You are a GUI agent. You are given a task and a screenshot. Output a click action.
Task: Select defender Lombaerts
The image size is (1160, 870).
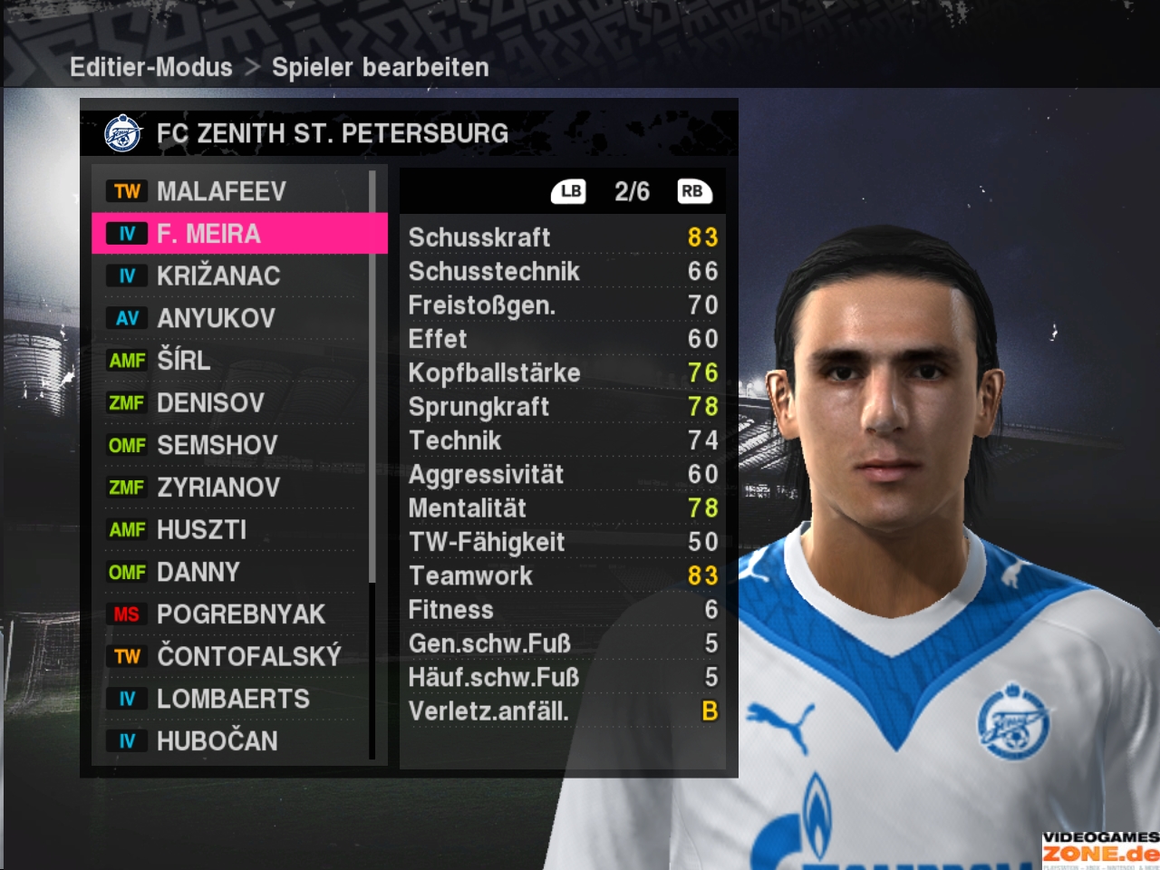point(231,699)
